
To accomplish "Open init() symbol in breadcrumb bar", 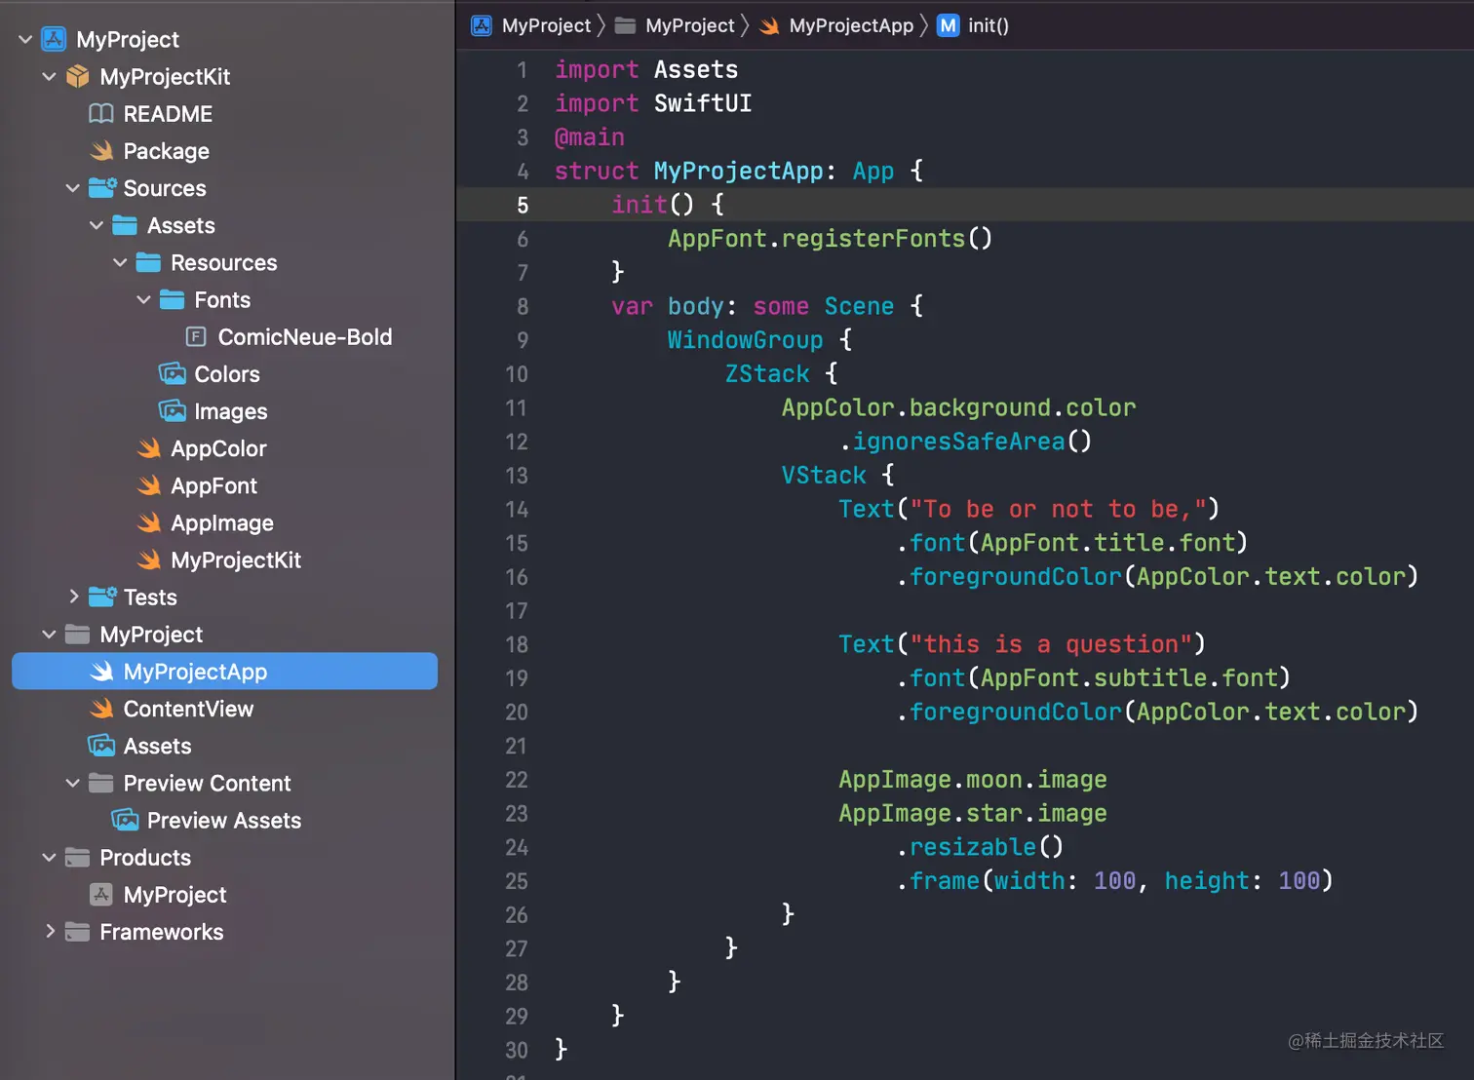I will point(973,25).
